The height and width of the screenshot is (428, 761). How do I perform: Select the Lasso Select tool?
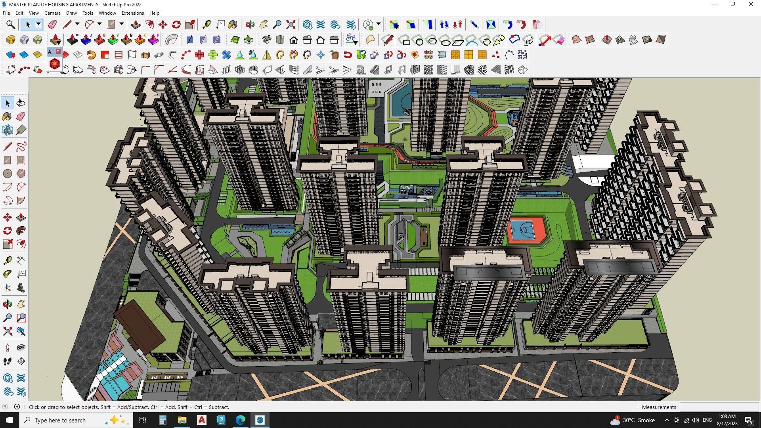[21, 103]
